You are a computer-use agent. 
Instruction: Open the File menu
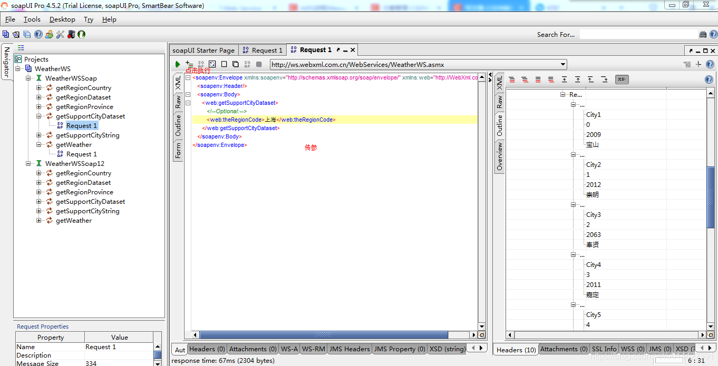click(x=10, y=19)
